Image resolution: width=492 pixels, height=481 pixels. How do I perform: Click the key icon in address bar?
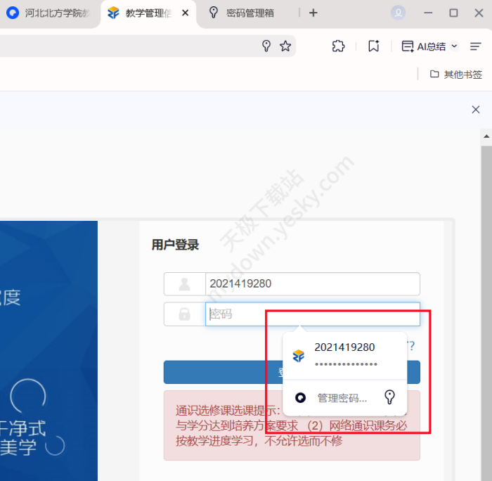click(266, 46)
